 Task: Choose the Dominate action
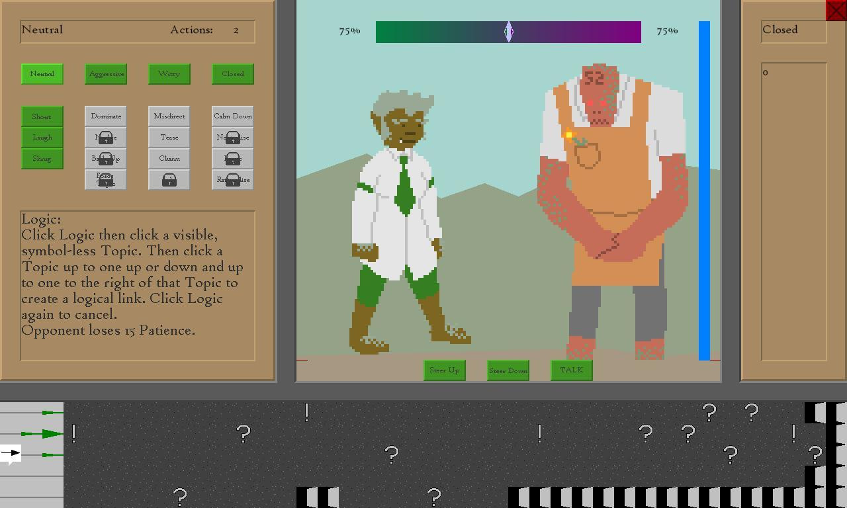[106, 116]
